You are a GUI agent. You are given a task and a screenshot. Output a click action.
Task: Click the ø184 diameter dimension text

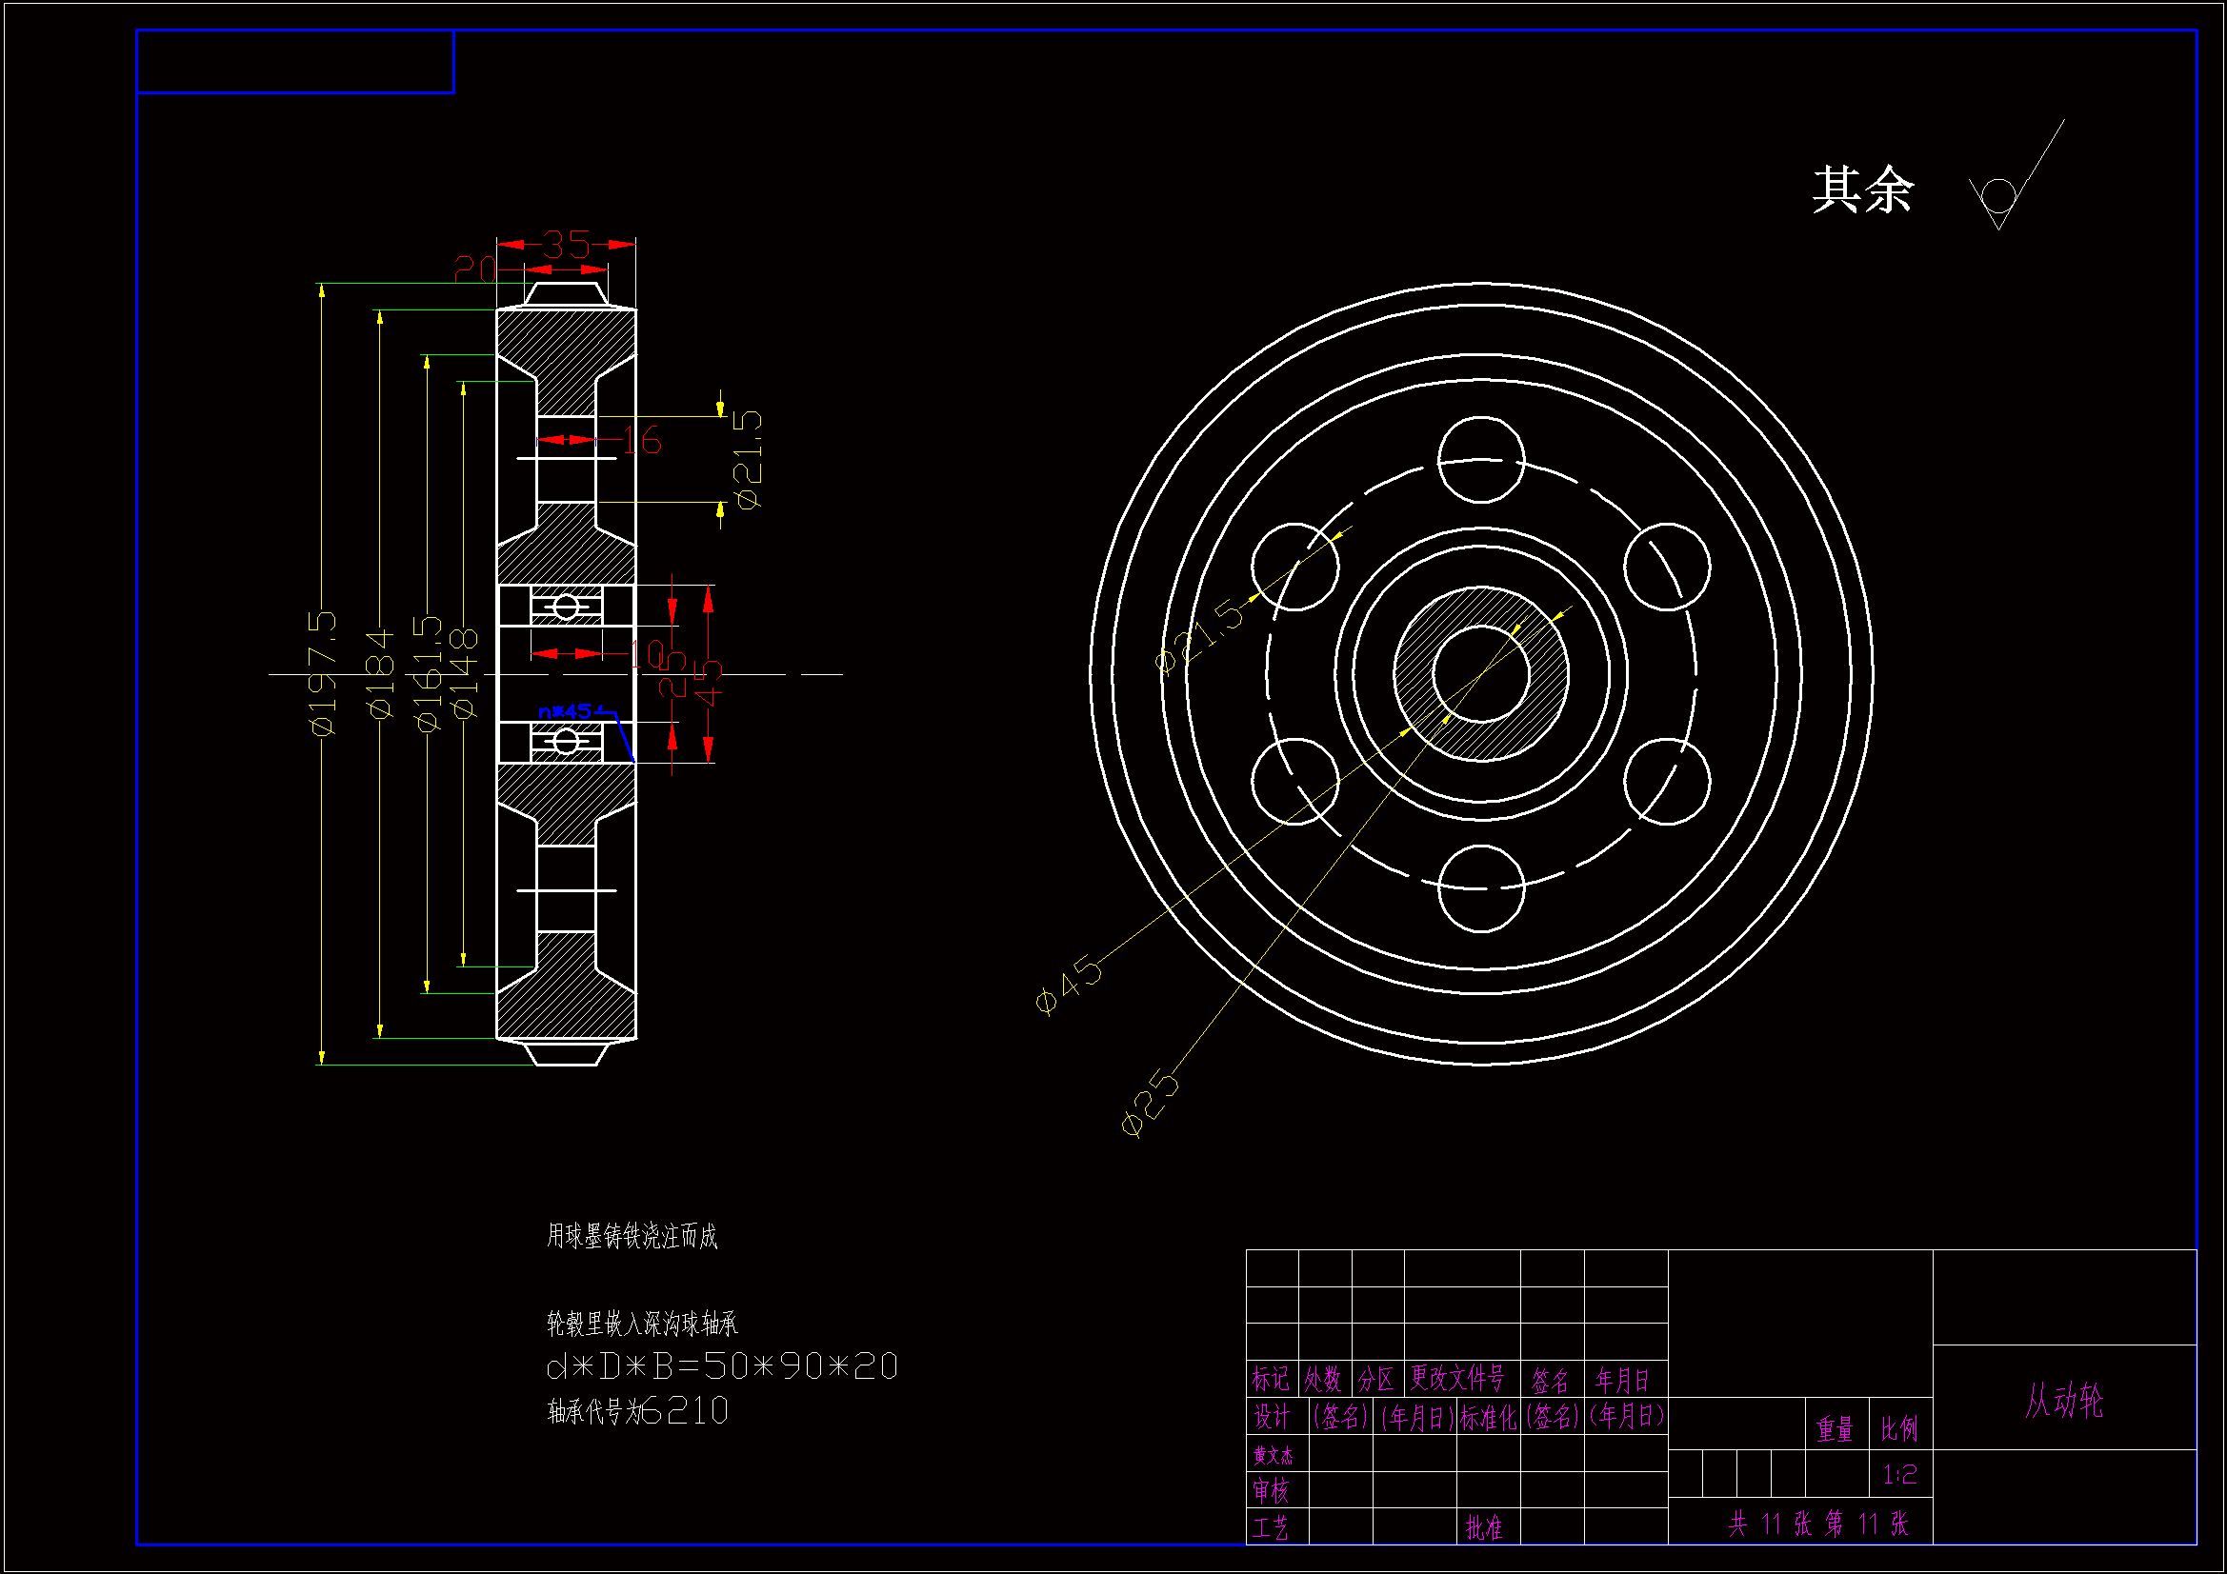(x=380, y=674)
